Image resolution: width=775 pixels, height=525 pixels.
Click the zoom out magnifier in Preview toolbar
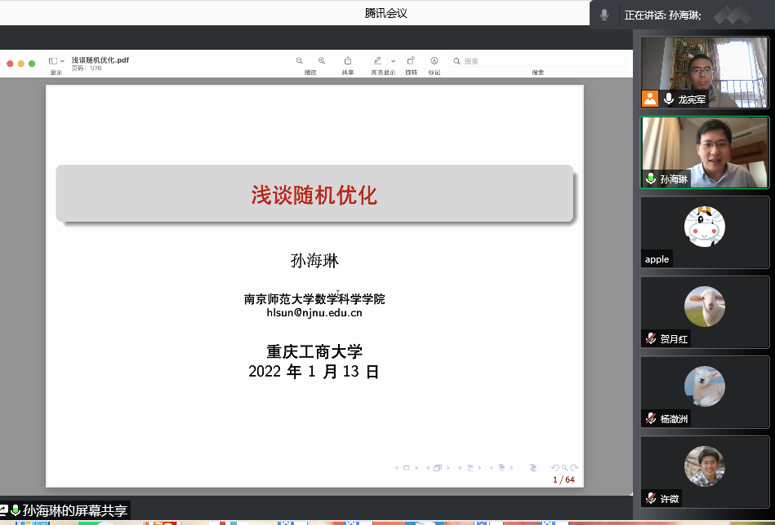300,61
